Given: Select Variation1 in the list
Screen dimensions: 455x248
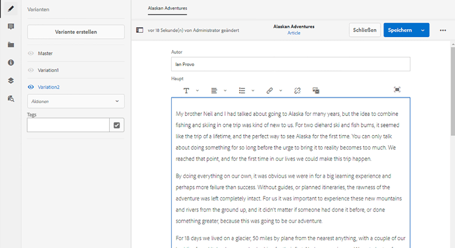Looking at the screenshot, I should (48, 70).
